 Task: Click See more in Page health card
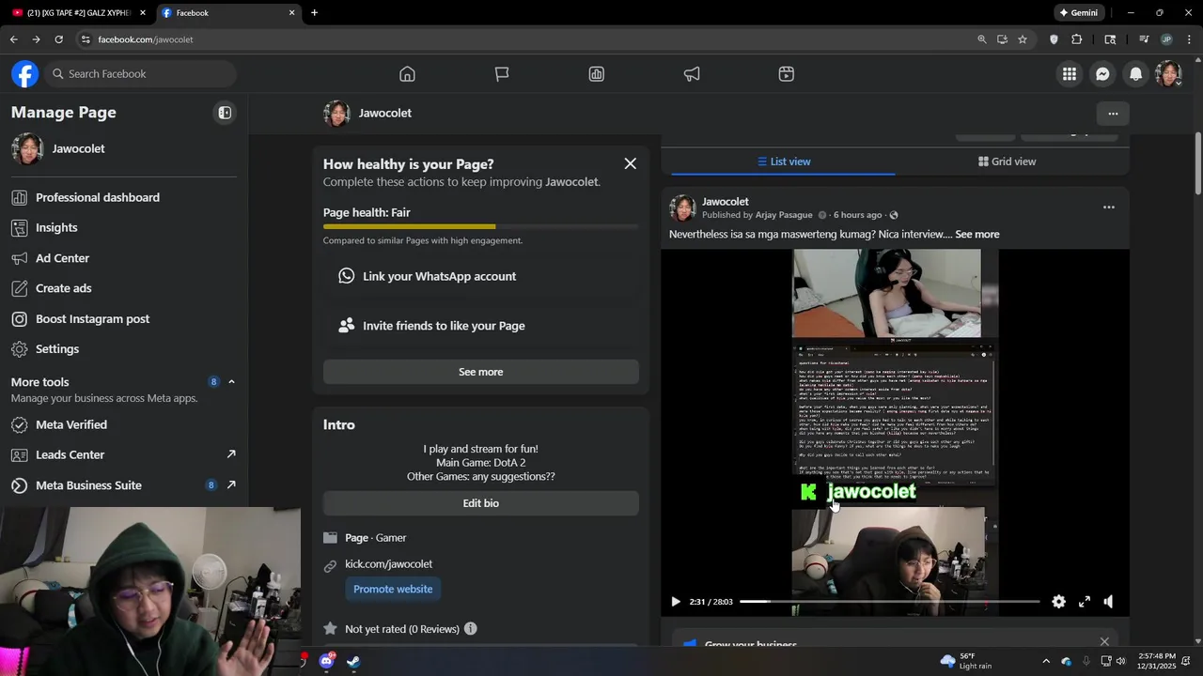(481, 372)
